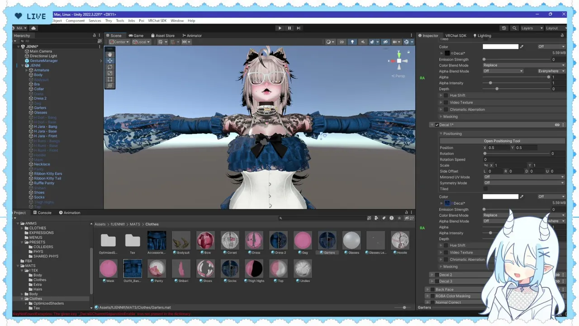Viewport: 579px width, 326px height.
Task: Select the Corset material thumbnail
Action: [x=230, y=240]
